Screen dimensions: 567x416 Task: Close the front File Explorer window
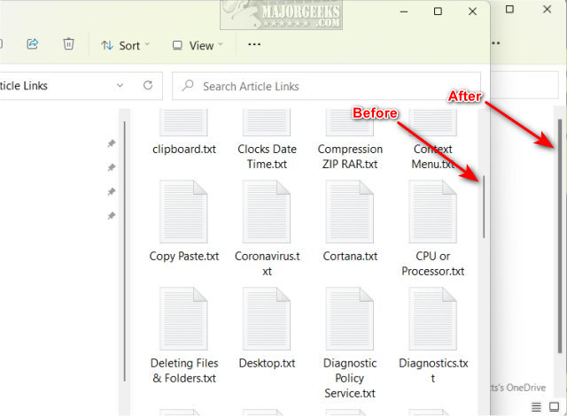coord(472,12)
